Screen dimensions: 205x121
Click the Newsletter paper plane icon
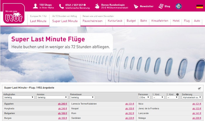[x=136, y=6]
